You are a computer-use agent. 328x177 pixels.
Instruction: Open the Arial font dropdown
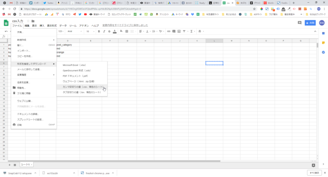(75, 31)
